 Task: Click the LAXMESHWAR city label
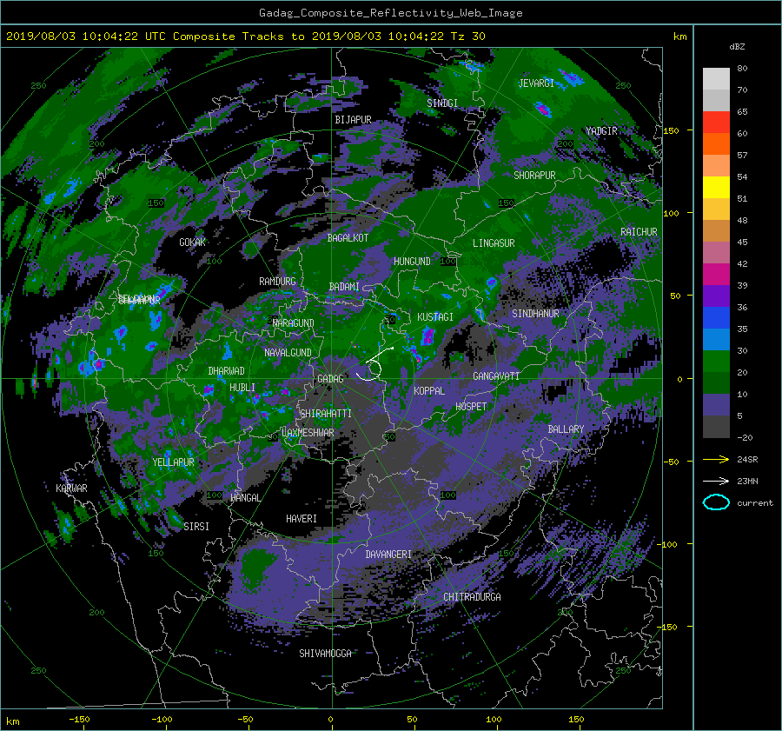[x=308, y=433]
